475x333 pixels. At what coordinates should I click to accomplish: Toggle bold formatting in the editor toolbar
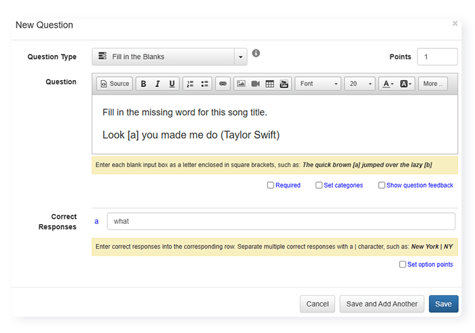(143, 84)
